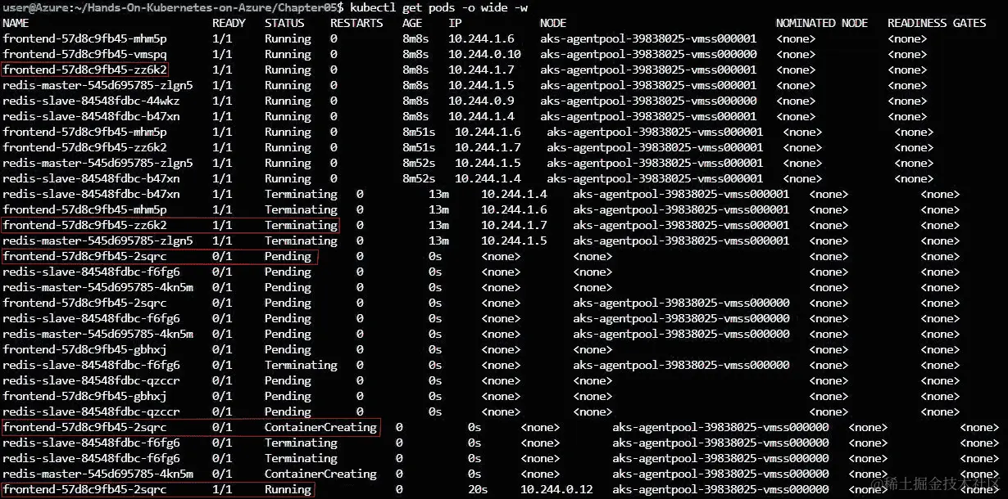1008x499 pixels.
Task: Click IP 10.244.1.5 in the Terminating zlgn5 row
Action: (514, 241)
